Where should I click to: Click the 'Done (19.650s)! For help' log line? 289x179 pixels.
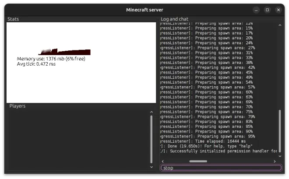tap(206, 146)
